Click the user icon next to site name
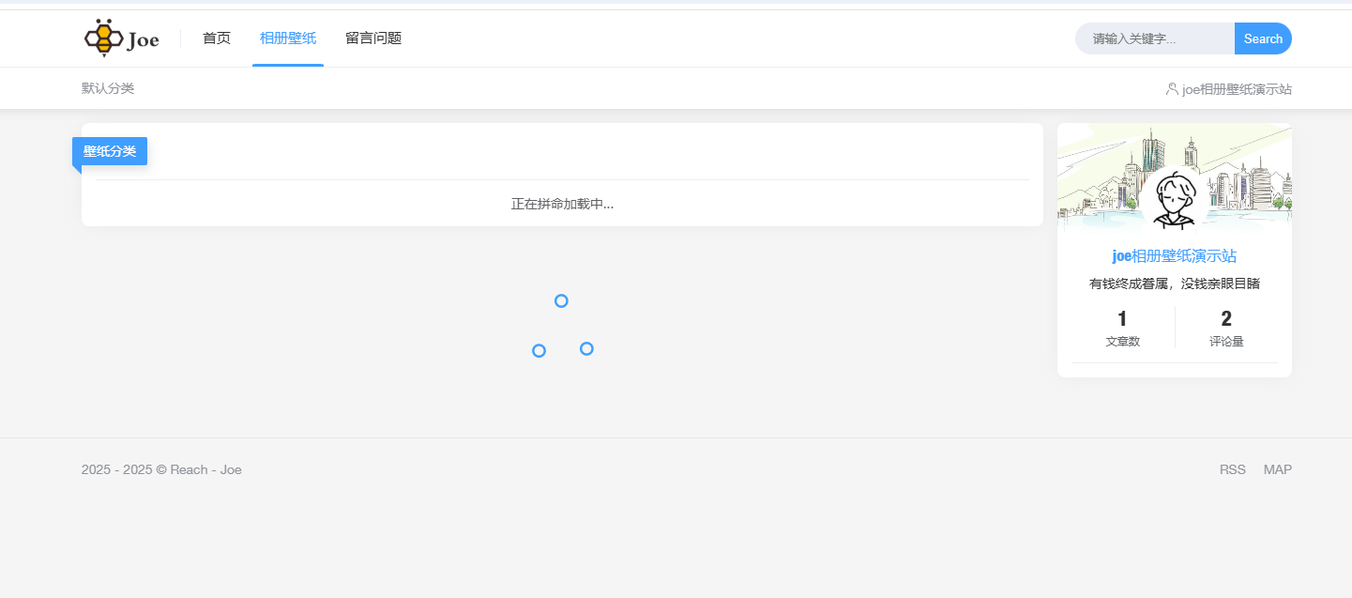Image resolution: width=1352 pixels, height=598 pixels. point(1170,88)
